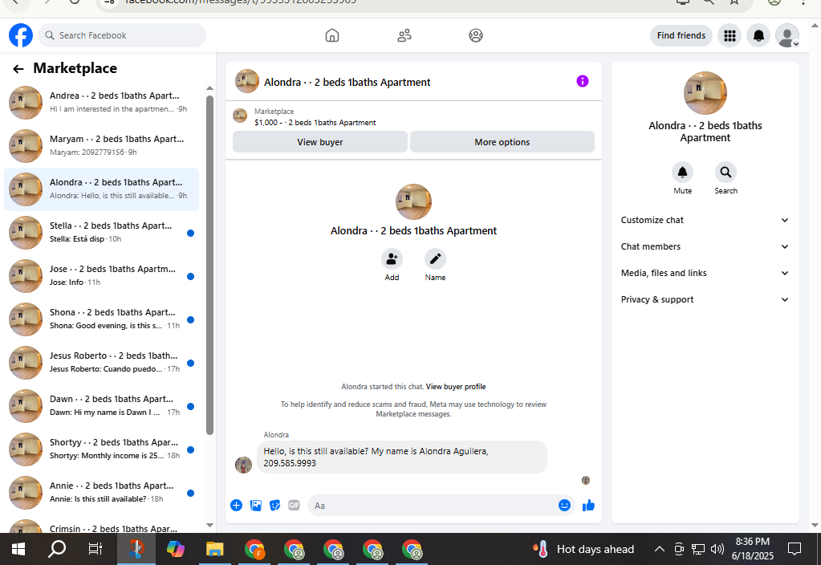Open the notifications bell in the header

(x=758, y=35)
